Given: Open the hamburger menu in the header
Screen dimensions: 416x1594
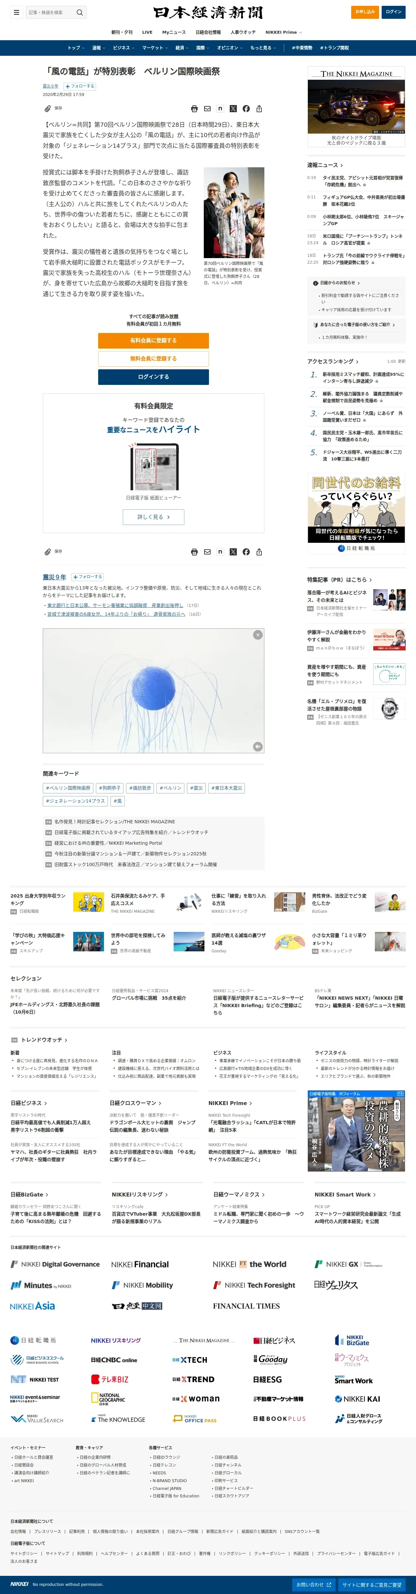Looking at the screenshot, I should tap(16, 12).
